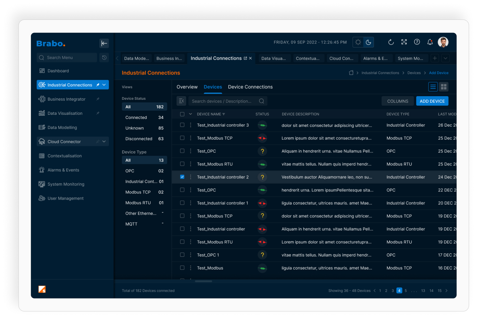
Task: Expand the Industrial Connections sidebar chevron
Action: [x=104, y=85]
